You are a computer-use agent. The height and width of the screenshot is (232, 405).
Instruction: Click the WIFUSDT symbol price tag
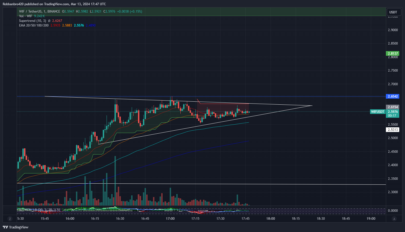378,112
